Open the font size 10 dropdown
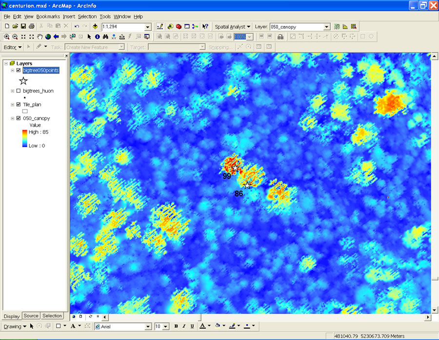439x340 pixels. point(165,326)
